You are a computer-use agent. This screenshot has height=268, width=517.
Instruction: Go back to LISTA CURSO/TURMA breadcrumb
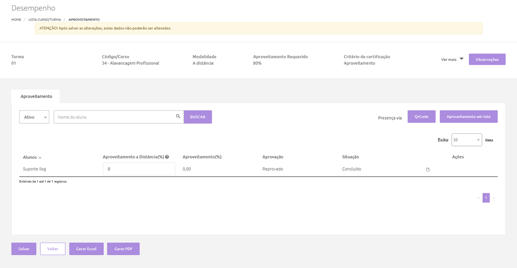point(44,20)
